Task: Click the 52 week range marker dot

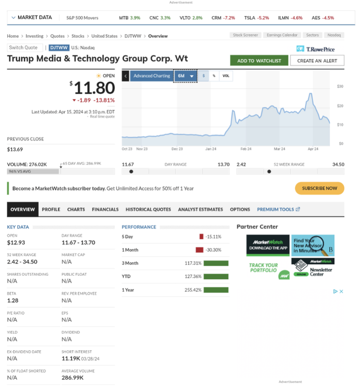Action: (x=269, y=172)
